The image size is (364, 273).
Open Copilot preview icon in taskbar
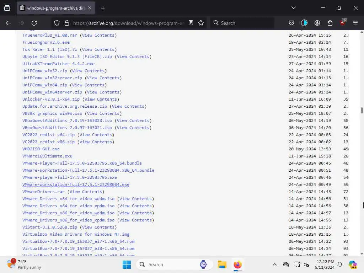(353, 264)
